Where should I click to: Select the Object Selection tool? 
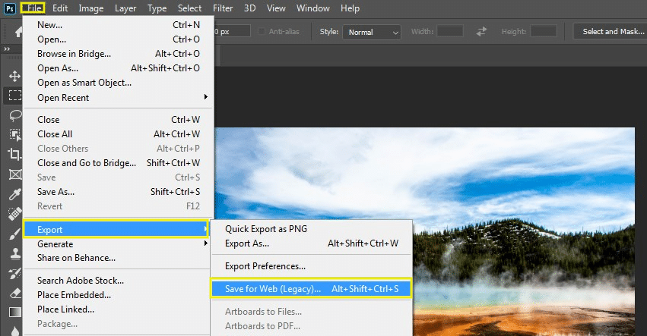pos(15,135)
